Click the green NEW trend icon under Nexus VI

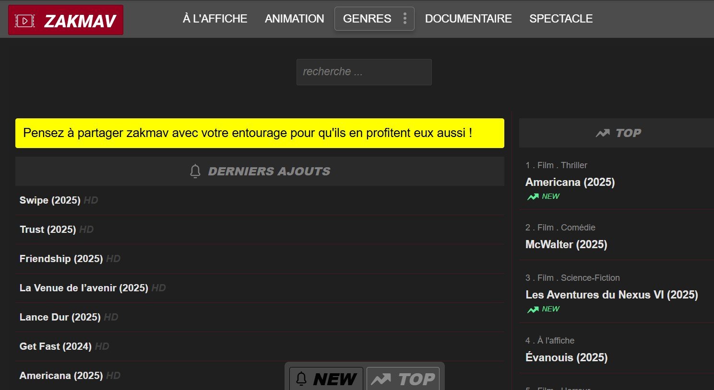533,310
